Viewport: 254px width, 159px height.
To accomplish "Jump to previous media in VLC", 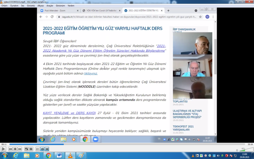I will pos(10,149).
